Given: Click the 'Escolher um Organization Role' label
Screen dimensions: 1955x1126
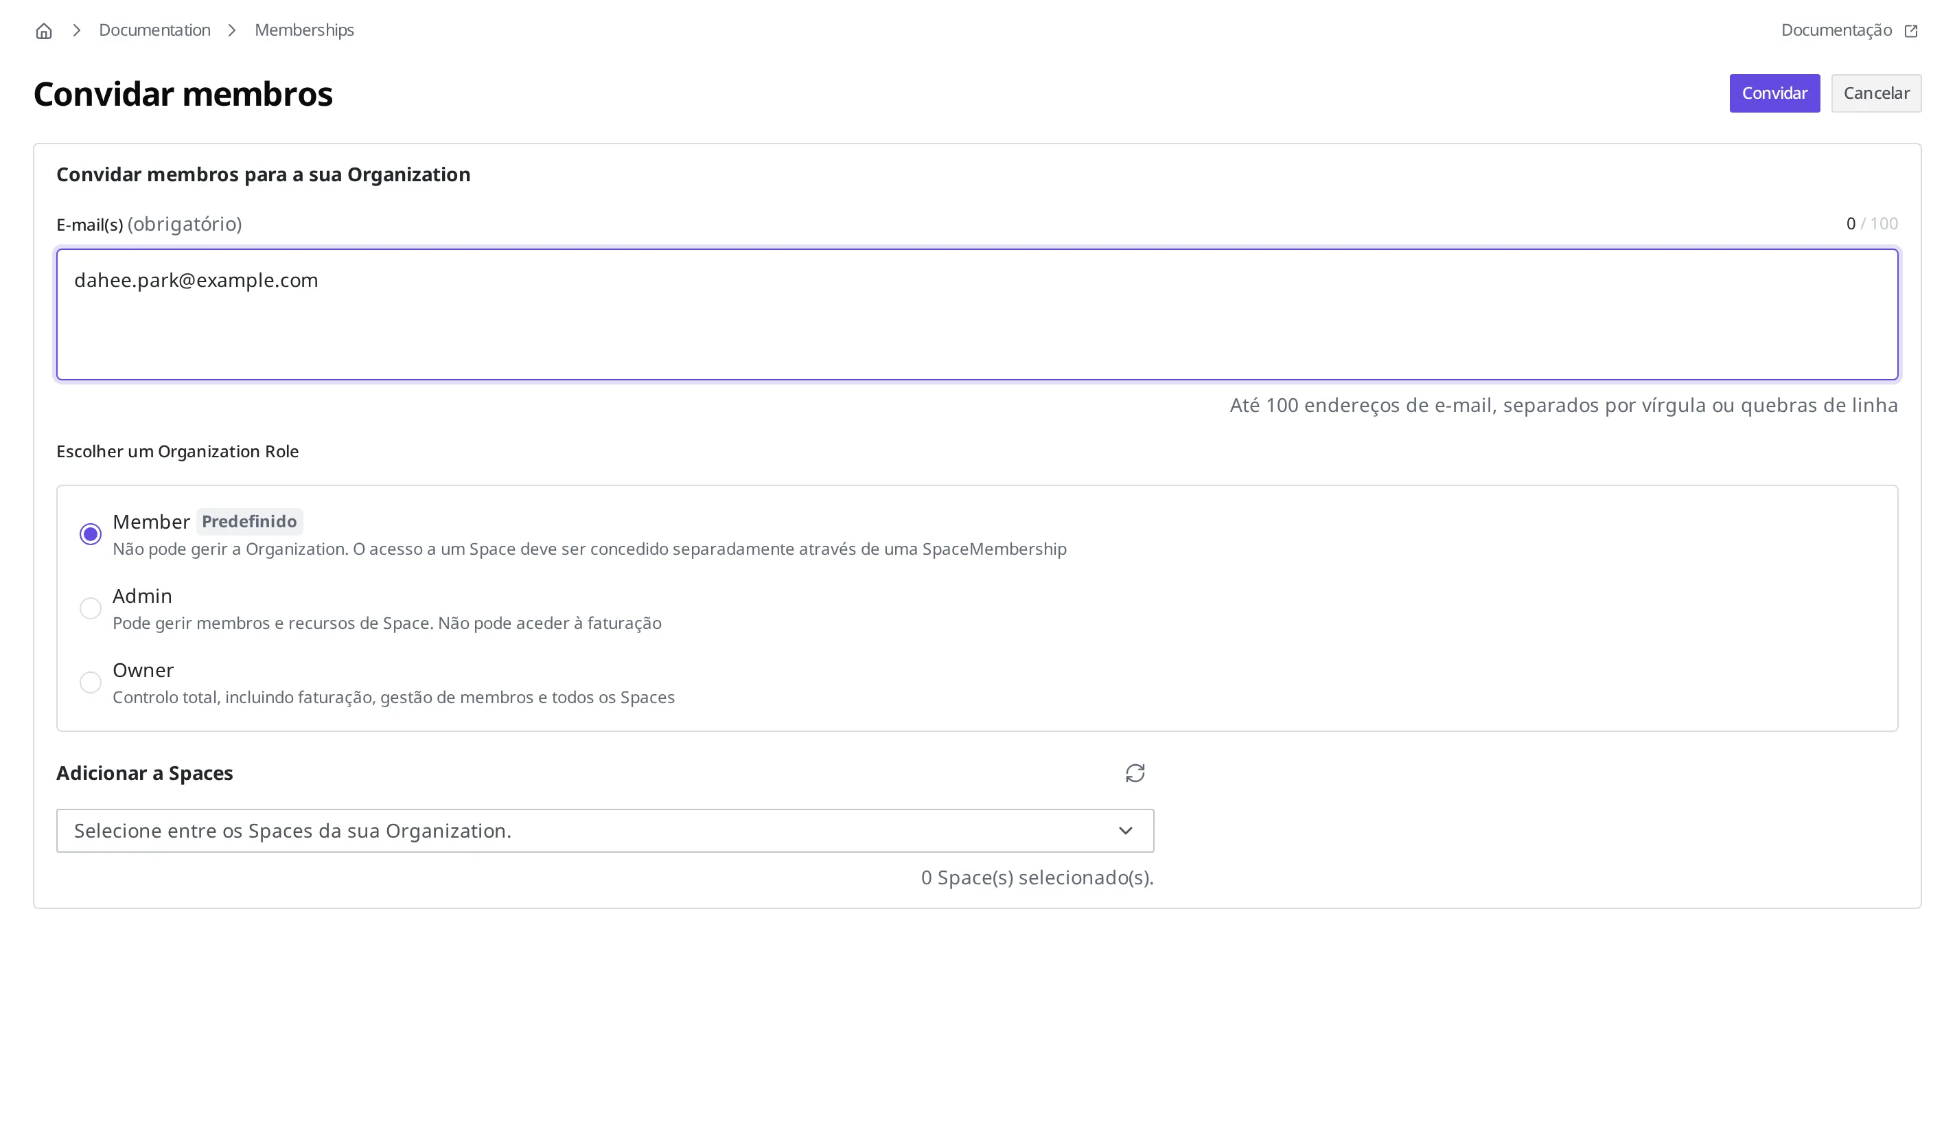Looking at the screenshot, I should pyautogui.click(x=178, y=452).
